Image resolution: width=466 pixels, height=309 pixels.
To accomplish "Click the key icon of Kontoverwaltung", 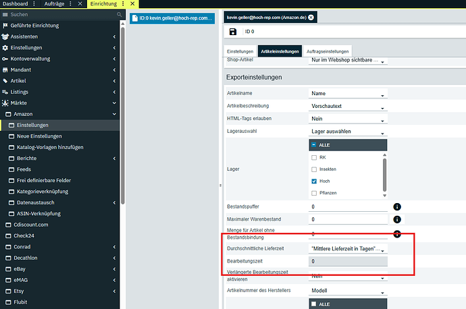I will coord(5,59).
